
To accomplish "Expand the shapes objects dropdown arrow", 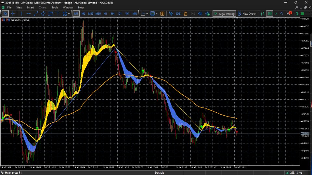I will 69,14.
